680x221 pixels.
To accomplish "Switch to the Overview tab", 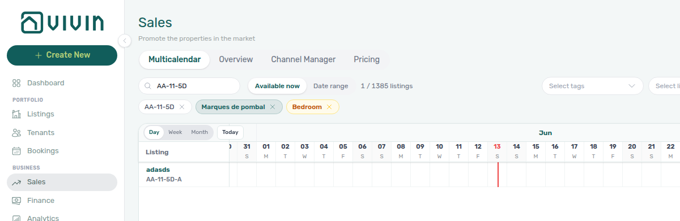I will tap(236, 59).
